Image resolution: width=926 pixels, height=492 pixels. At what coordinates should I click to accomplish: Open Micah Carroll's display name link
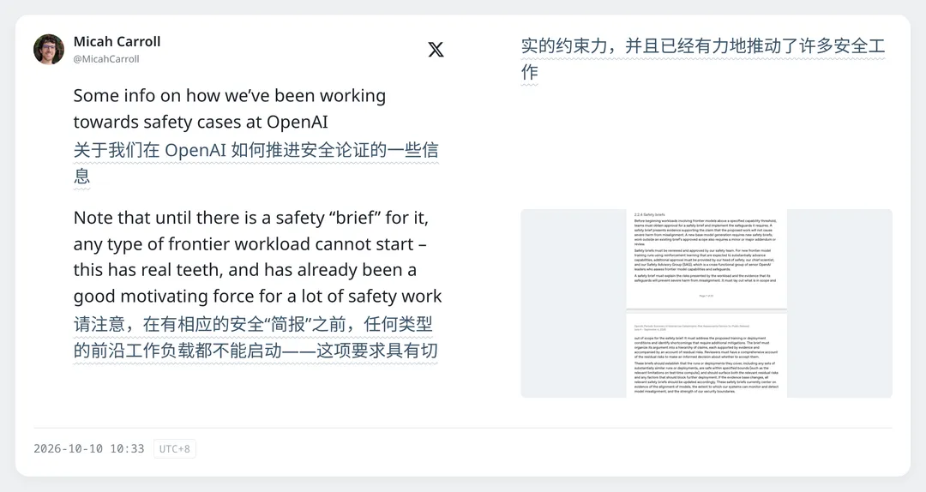click(117, 41)
